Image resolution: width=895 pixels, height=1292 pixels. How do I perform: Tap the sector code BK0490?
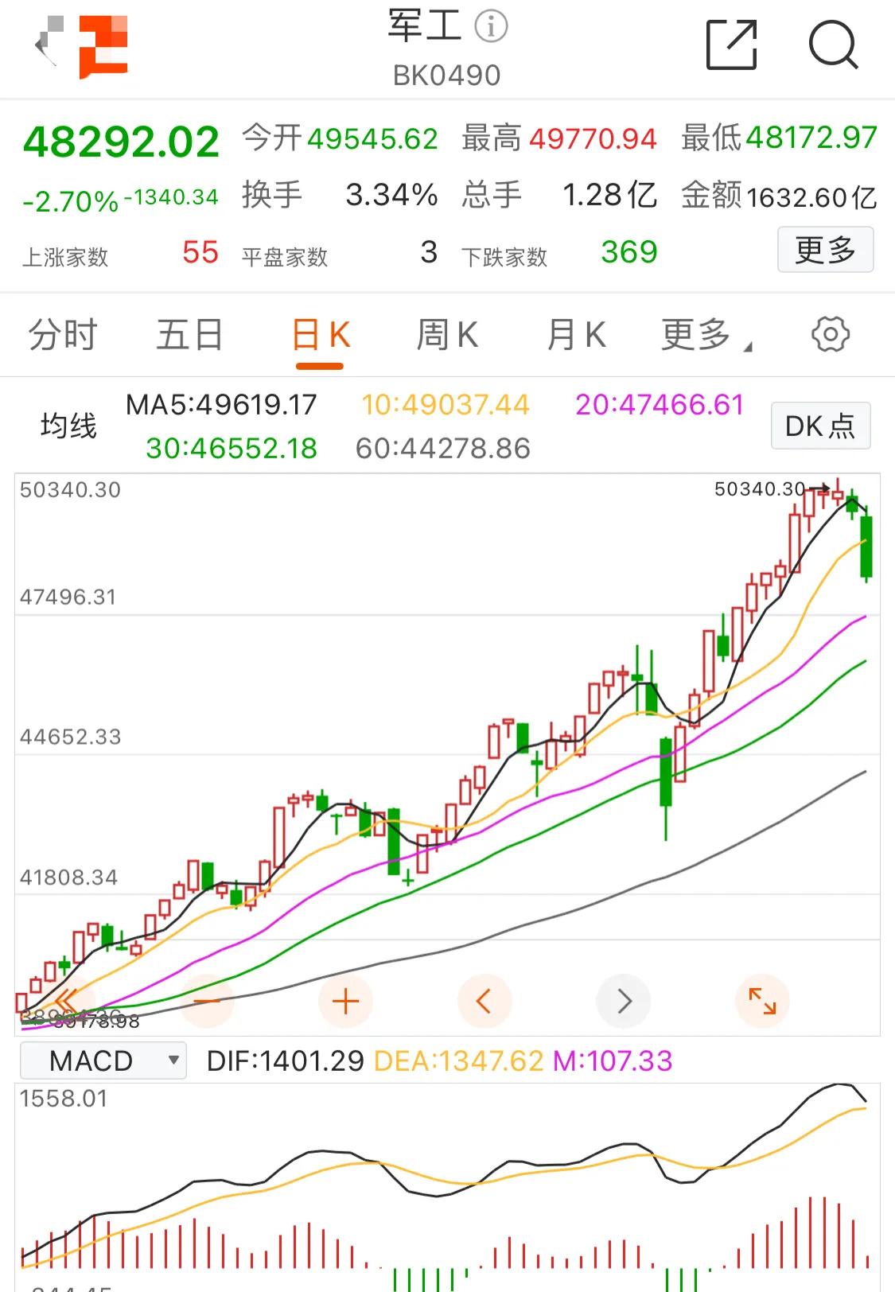(x=447, y=76)
